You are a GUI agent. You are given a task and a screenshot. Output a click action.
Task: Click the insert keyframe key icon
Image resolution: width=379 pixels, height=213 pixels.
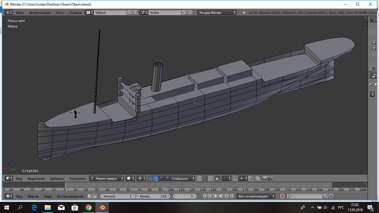click(x=325, y=196)
